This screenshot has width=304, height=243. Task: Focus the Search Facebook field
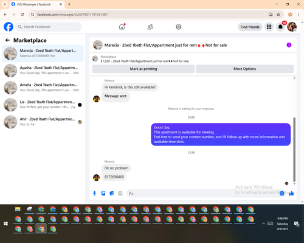click(x=49, y=27)
